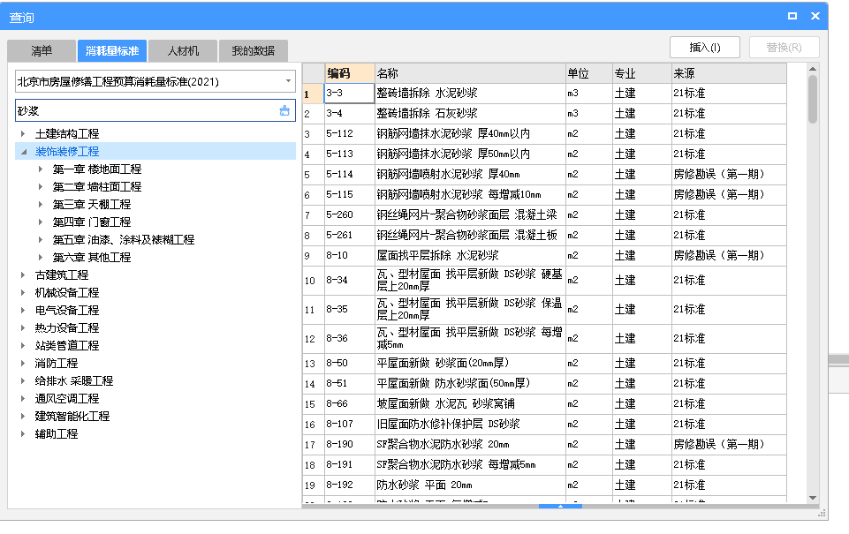This screenshot has width=849, height=534.
Task: Expand the 热力设备工程 node
Action: 23,327
